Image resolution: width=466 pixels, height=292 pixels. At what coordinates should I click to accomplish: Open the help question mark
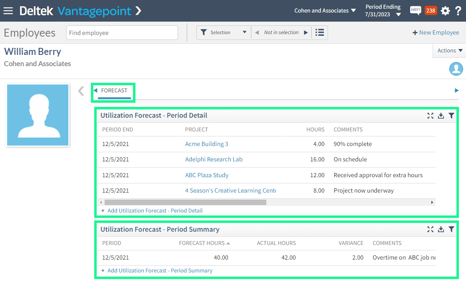[458, 11]
